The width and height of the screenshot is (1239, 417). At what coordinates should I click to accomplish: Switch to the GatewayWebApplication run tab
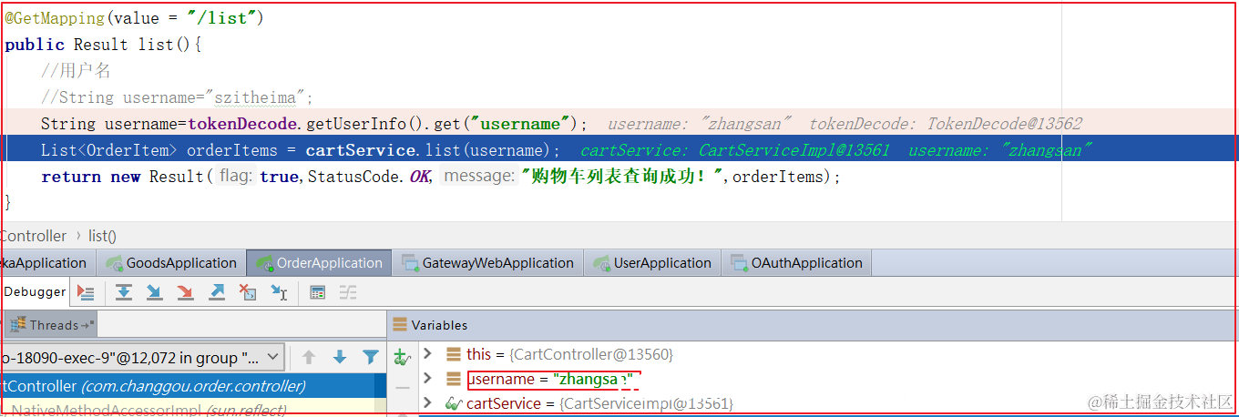pyautogui.click(x=487, y=263)
